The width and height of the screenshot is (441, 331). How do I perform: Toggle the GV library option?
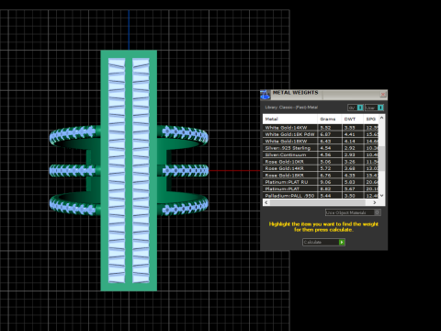click(356, 108)
